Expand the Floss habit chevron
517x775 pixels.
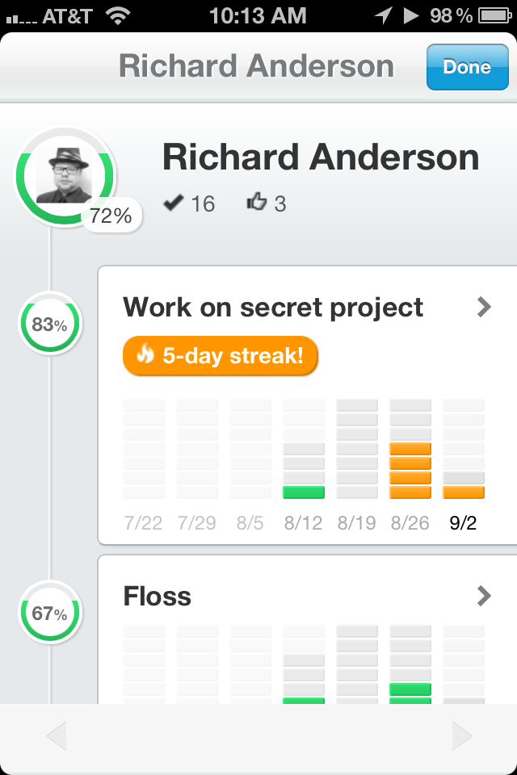484,596
